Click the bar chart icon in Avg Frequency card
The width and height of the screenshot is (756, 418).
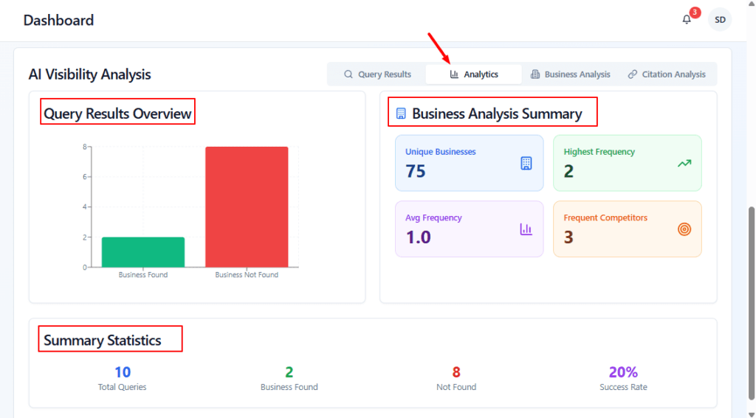tap(526, 229)
